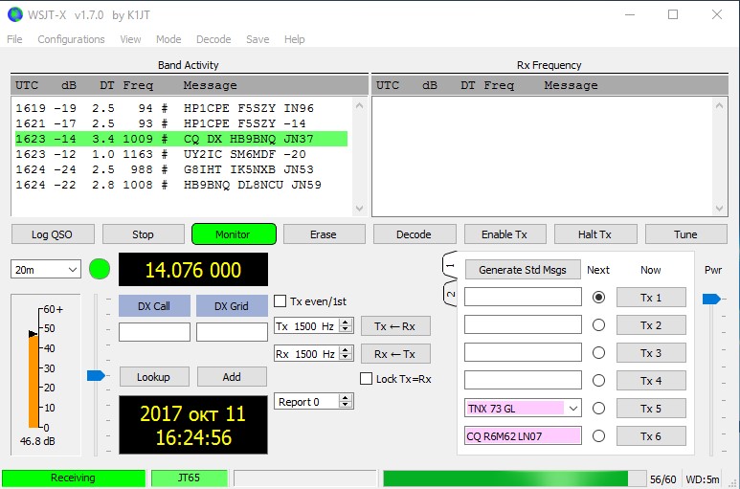
Task: Click the Add button
Action: tap(232, 377)
